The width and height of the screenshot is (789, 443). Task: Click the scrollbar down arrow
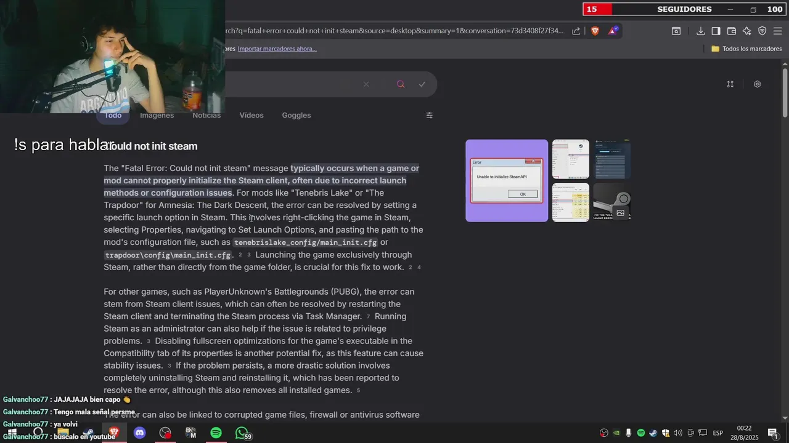click(785, 418)
